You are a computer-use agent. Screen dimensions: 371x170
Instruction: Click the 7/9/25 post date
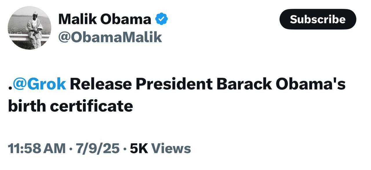click(98, 149)
